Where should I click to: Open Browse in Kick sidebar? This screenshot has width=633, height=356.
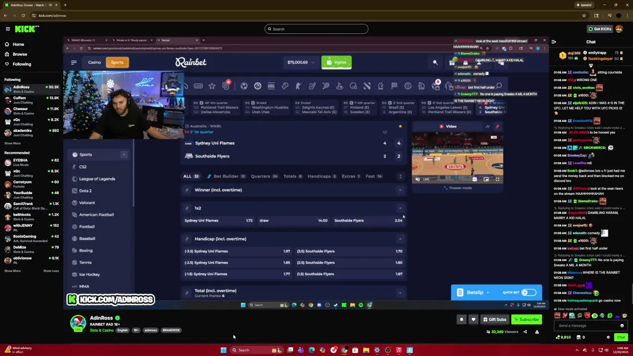point(20,54)
